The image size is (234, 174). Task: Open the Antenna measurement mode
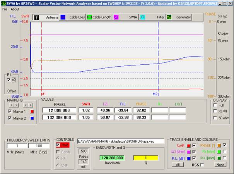(x=46, y=17)
